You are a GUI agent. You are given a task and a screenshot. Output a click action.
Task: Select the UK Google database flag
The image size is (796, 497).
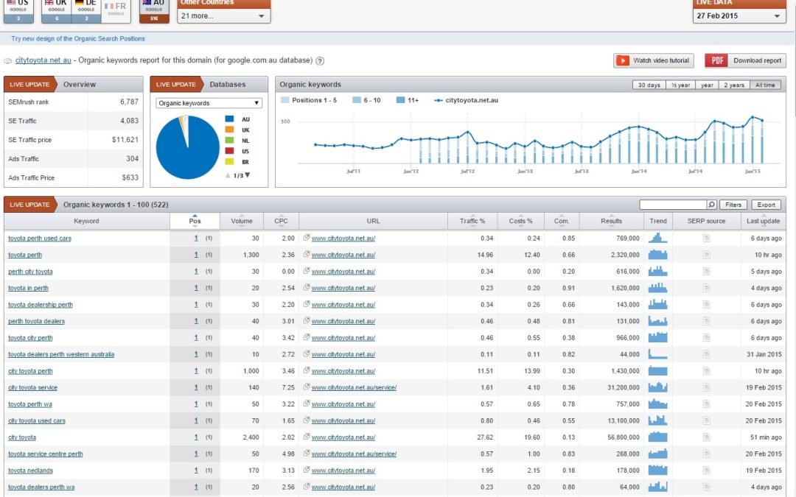pyautogui.click(x=56, y=10)
